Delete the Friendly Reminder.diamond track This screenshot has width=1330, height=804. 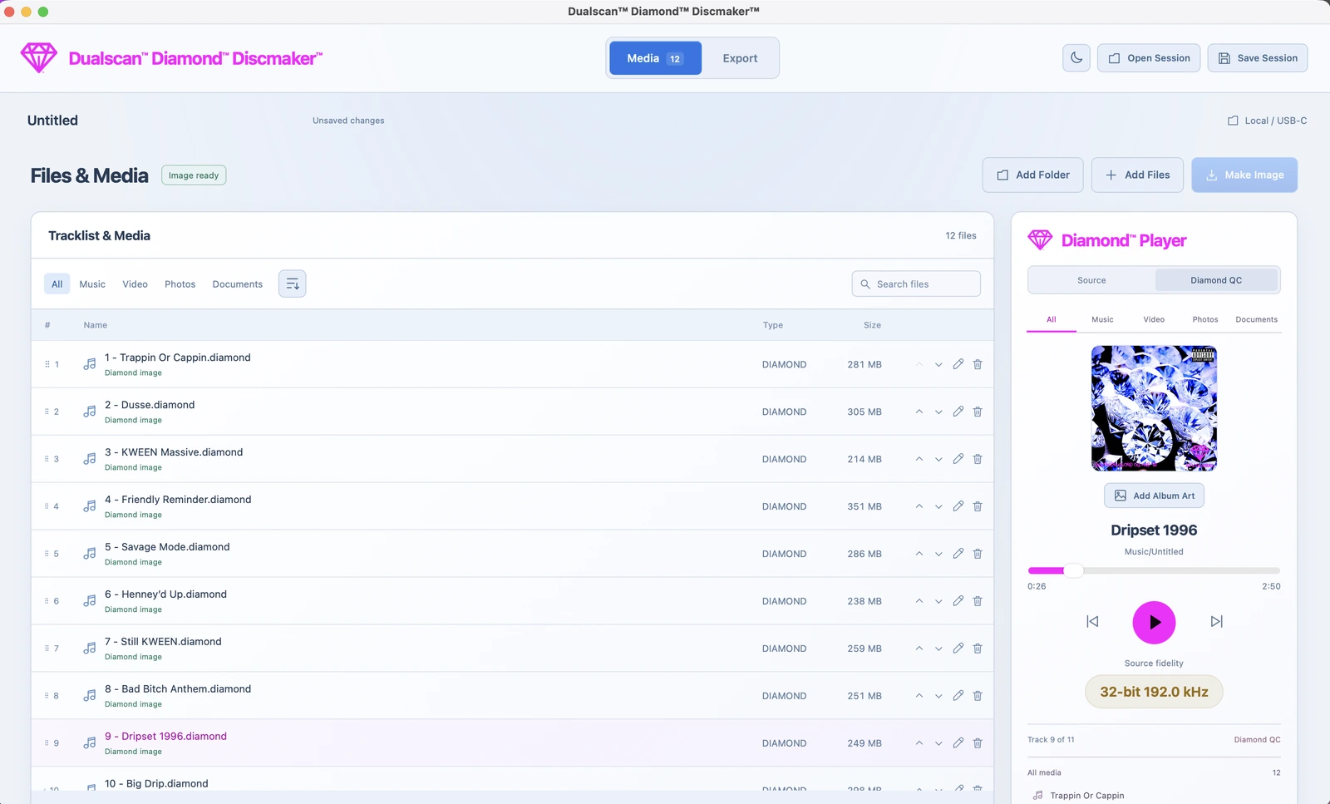pyautogui.click(x=978, y=506)
